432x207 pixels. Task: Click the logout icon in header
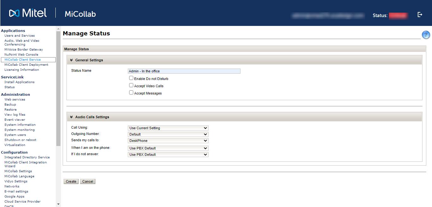click(x=420, y=15)
